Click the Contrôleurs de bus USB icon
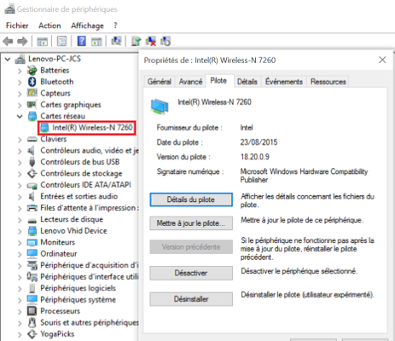395x341 pixels. click(x=32, y=162)
